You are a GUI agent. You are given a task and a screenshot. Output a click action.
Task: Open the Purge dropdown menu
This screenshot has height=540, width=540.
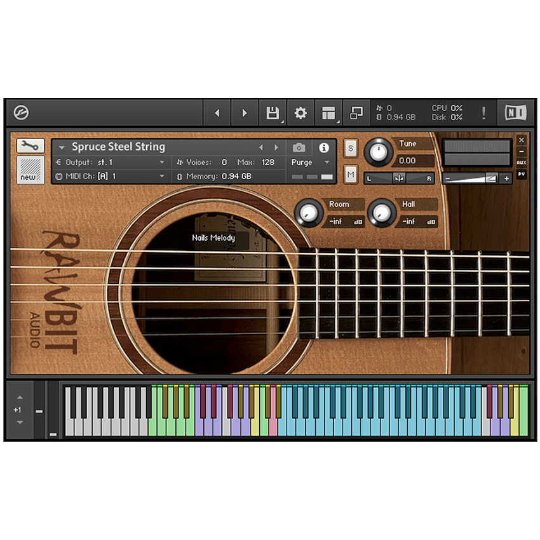coord(310,162)
